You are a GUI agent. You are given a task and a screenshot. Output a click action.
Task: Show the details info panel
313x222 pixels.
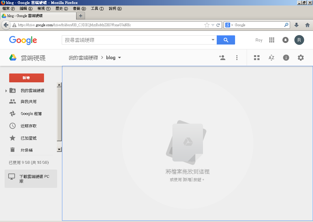click(286, 58)
